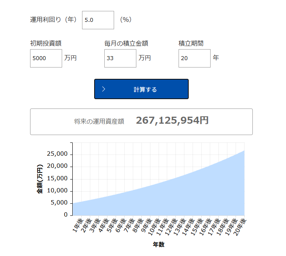Click the 金額(万円) y-axis title
This screenshot has width=286, height=256.
click(x=39, y=179)
